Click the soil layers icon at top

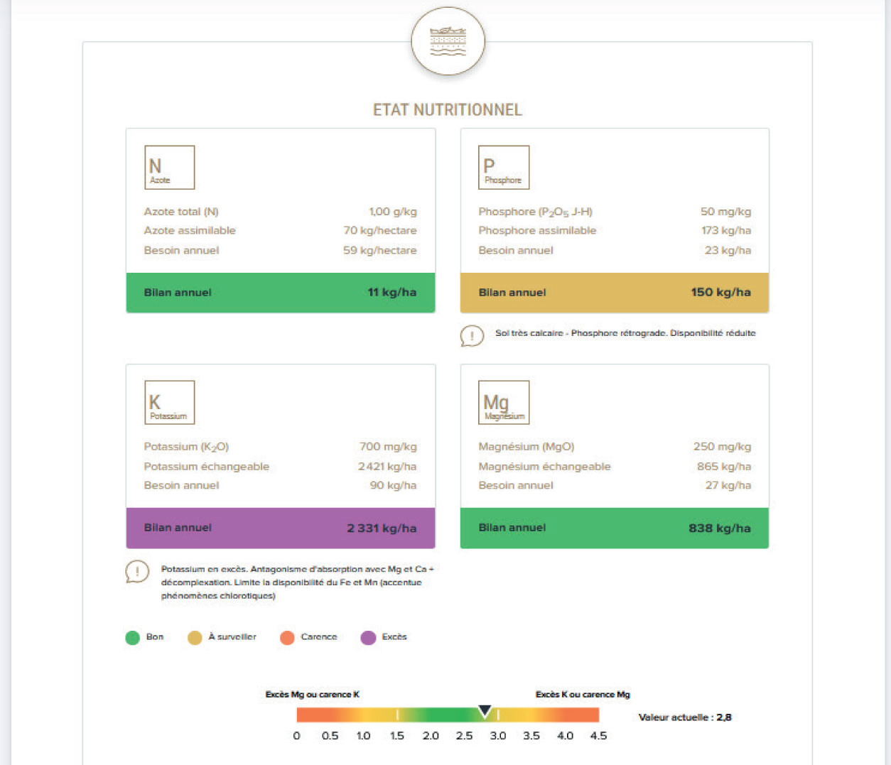tap(448, 41)
